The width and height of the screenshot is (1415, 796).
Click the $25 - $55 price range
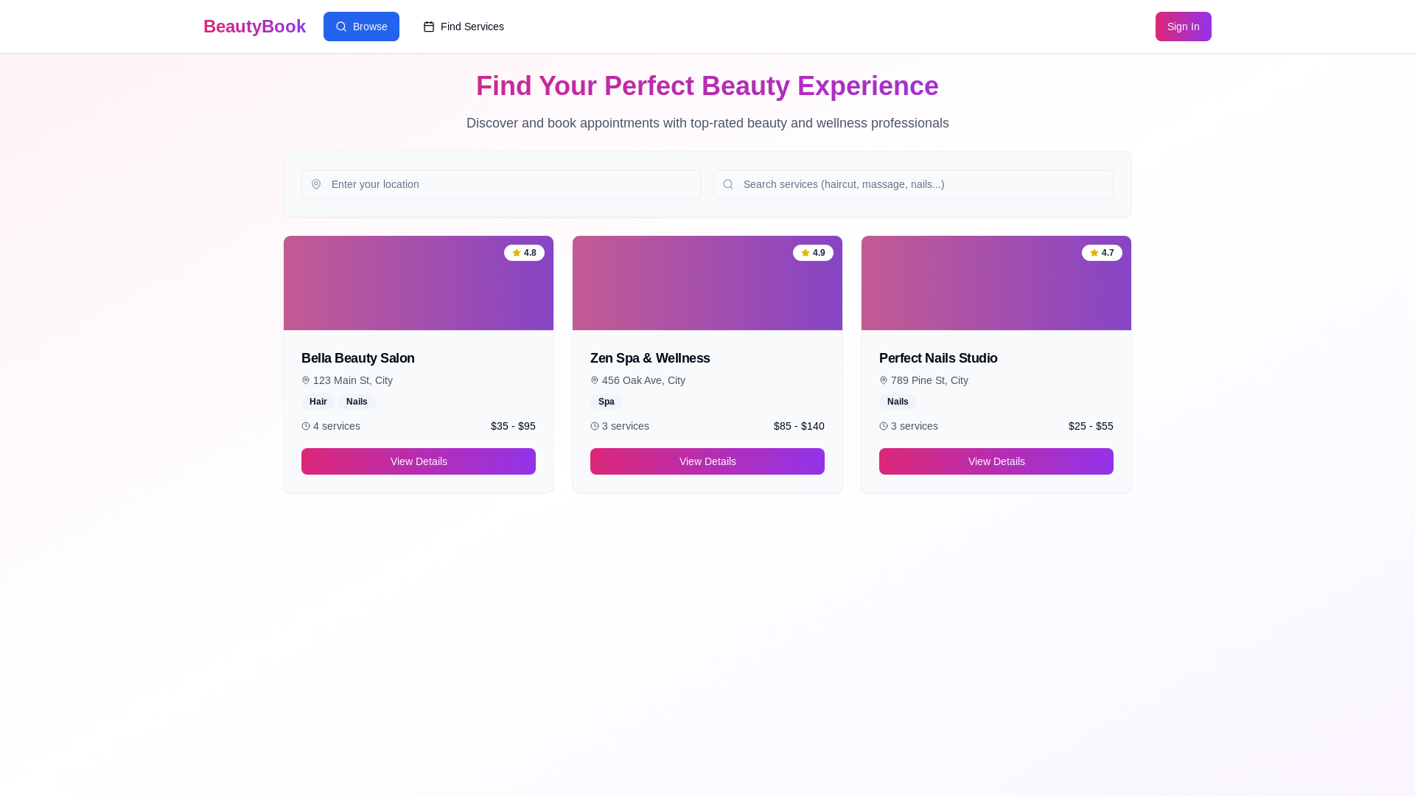click(x=1091, y=426)
